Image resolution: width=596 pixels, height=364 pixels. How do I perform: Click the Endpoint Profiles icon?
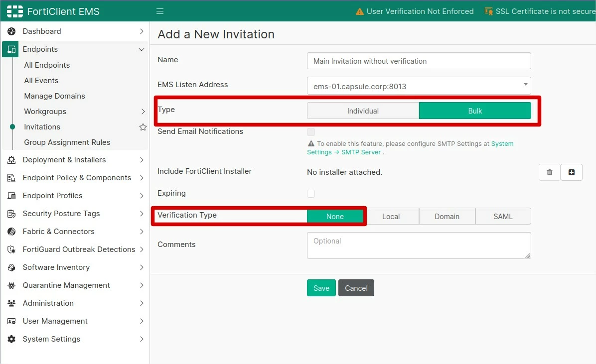11,196
